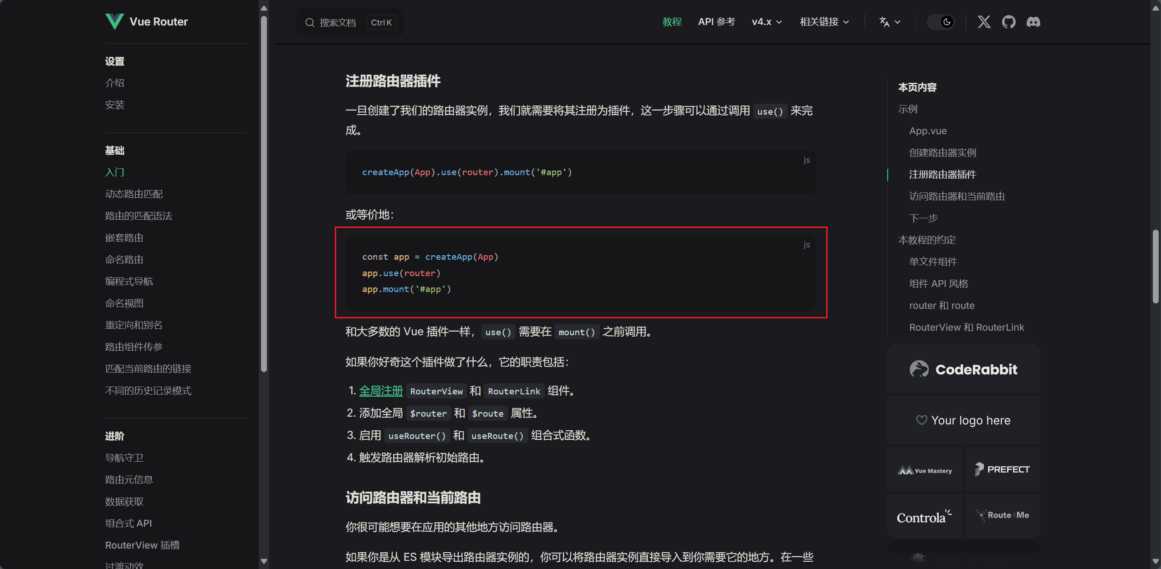Screen dimensions: 1161x569
Task: Toggle the dark mode appearance switch
Action: 941,22
